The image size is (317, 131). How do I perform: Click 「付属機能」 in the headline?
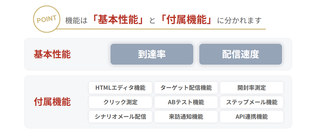tap(186, 20)
